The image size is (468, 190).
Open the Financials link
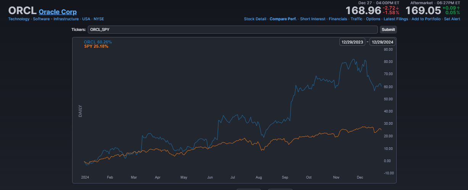click(338, 19)
